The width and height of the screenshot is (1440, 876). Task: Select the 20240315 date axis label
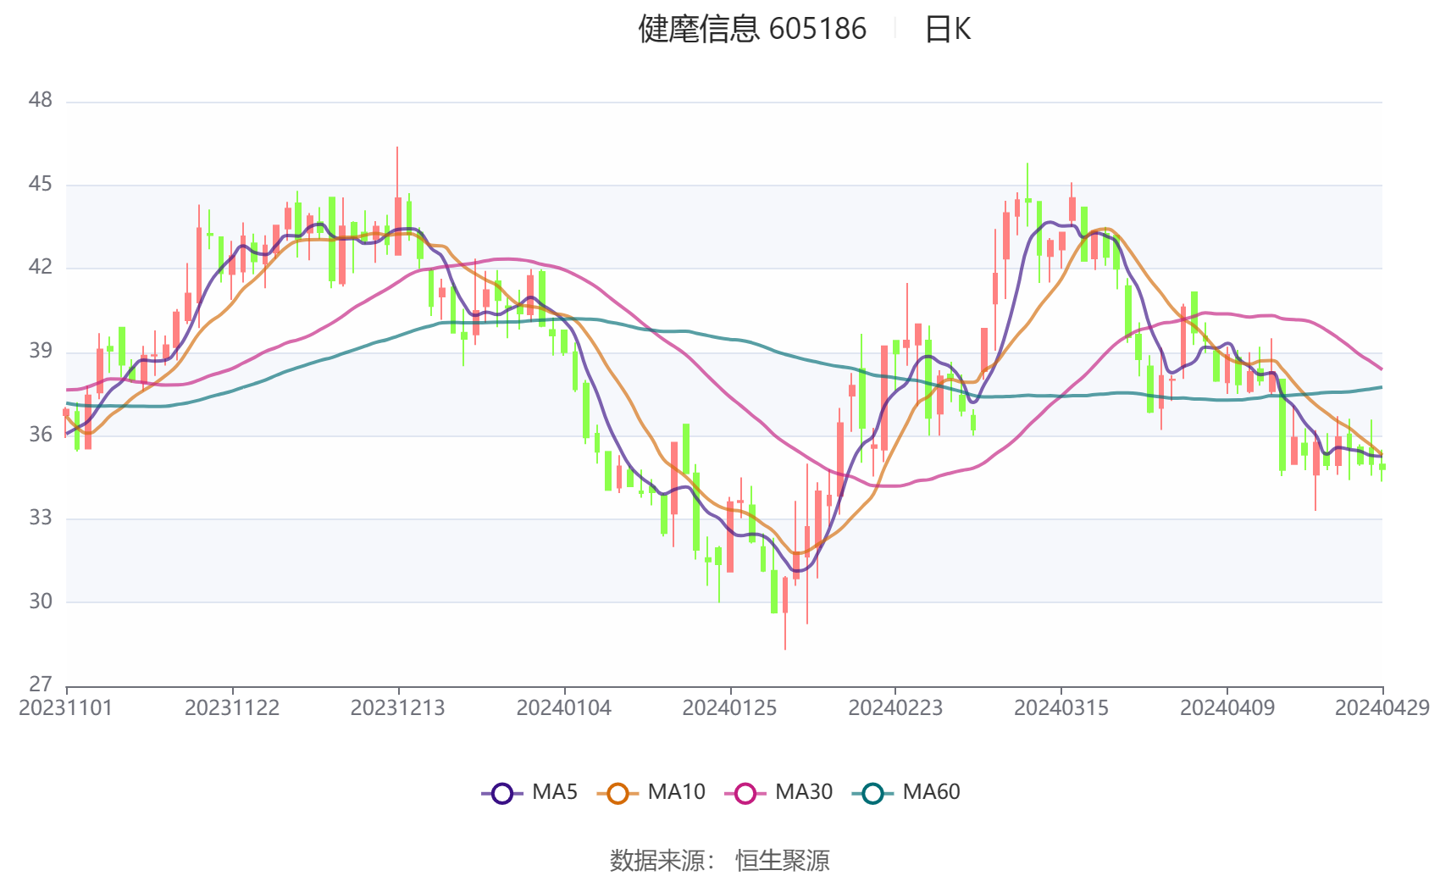[x=1061, y=708]
